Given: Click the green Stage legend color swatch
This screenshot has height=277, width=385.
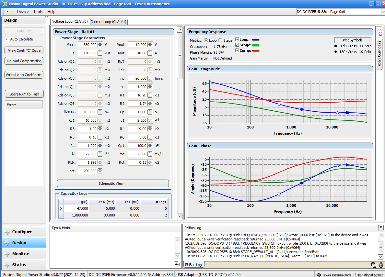Looking at the screenshot, I should coord(256,45).
